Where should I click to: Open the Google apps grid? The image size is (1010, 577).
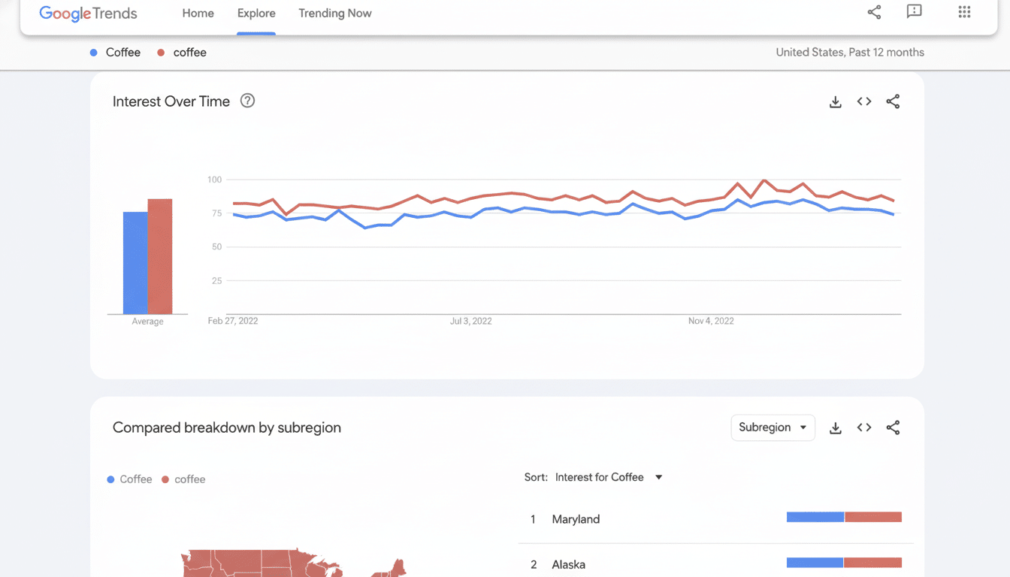(964, 12)
